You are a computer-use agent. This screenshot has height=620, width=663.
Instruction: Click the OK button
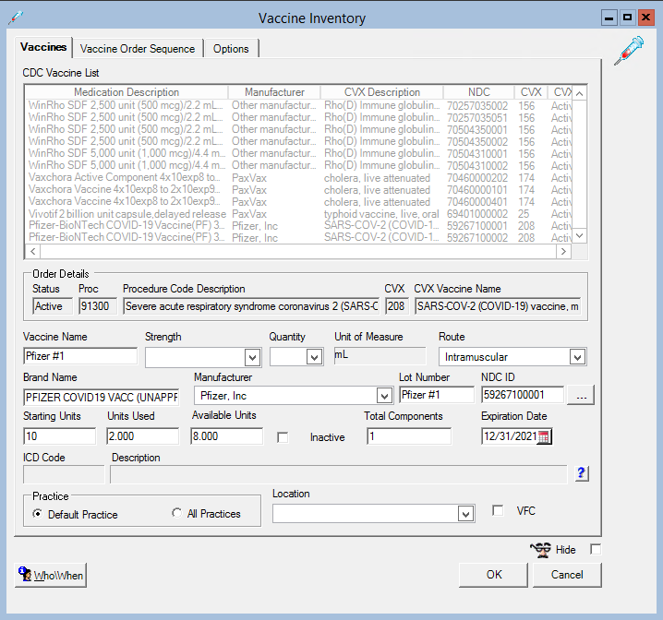(x=494, y=575)
